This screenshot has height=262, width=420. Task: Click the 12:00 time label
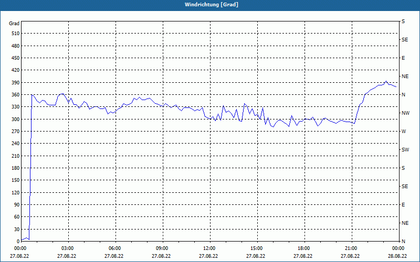[208, 248]
